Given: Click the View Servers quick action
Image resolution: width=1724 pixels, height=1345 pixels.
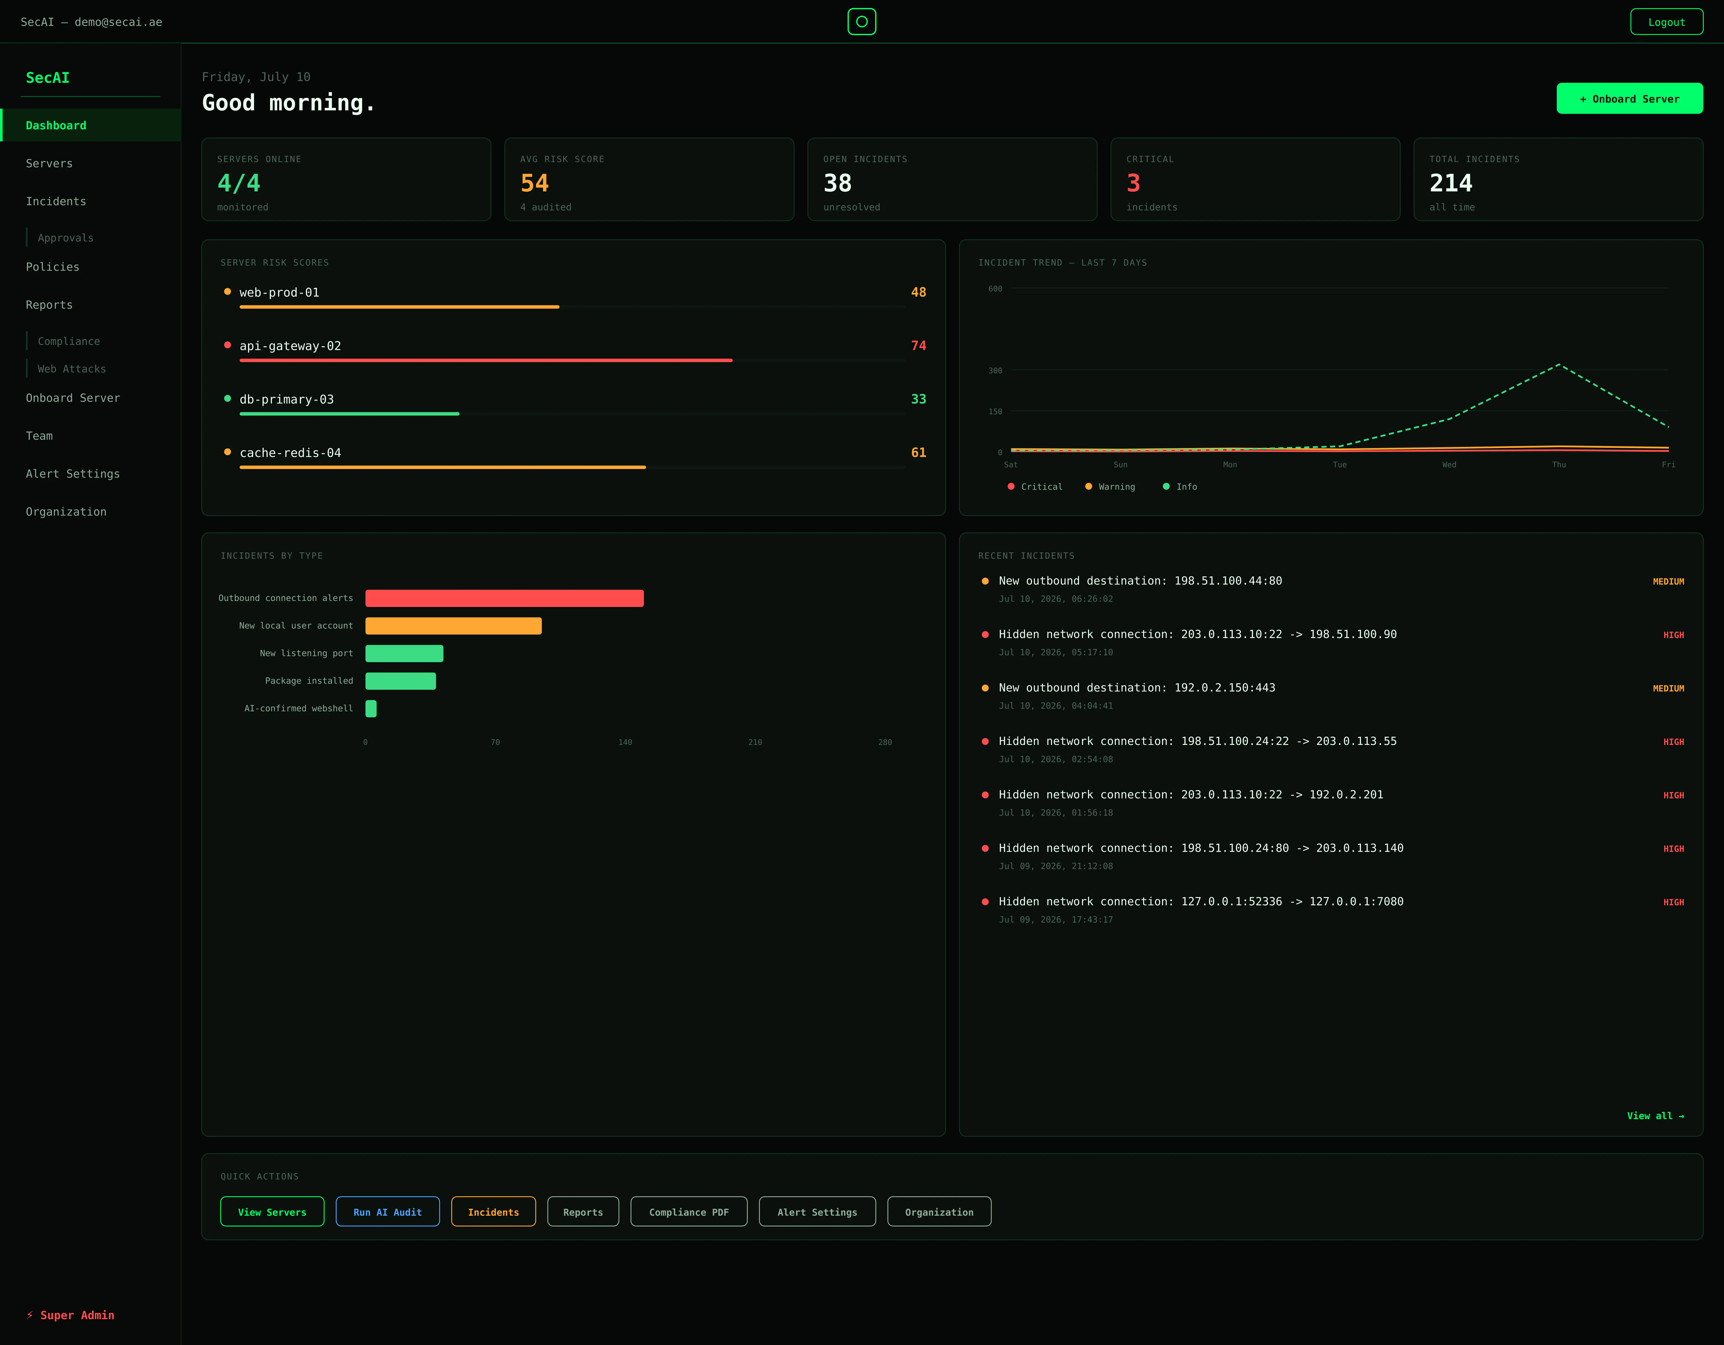Looking at the screenshot, I should pos(272,1212).
